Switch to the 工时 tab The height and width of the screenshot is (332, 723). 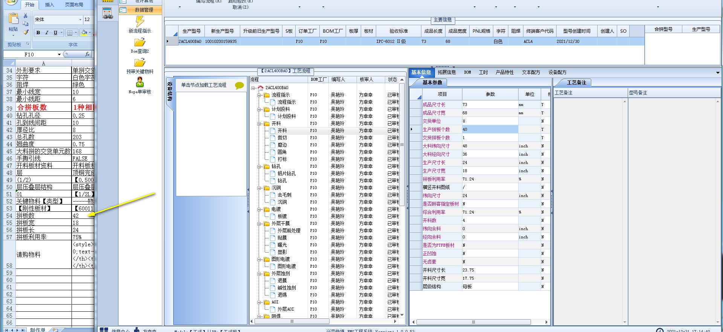pos(483,73)
